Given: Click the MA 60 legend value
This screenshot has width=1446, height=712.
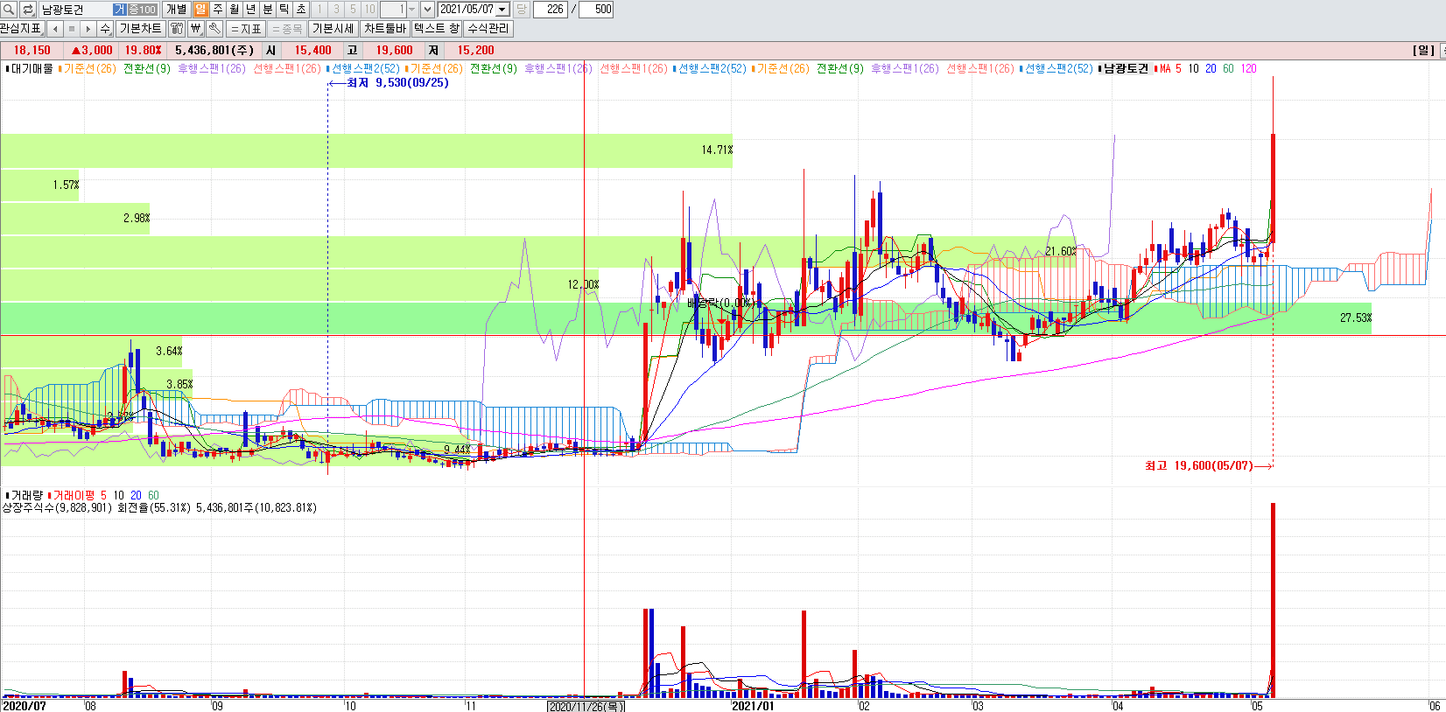Looking at the screenshot, I should click(1228, 68).
